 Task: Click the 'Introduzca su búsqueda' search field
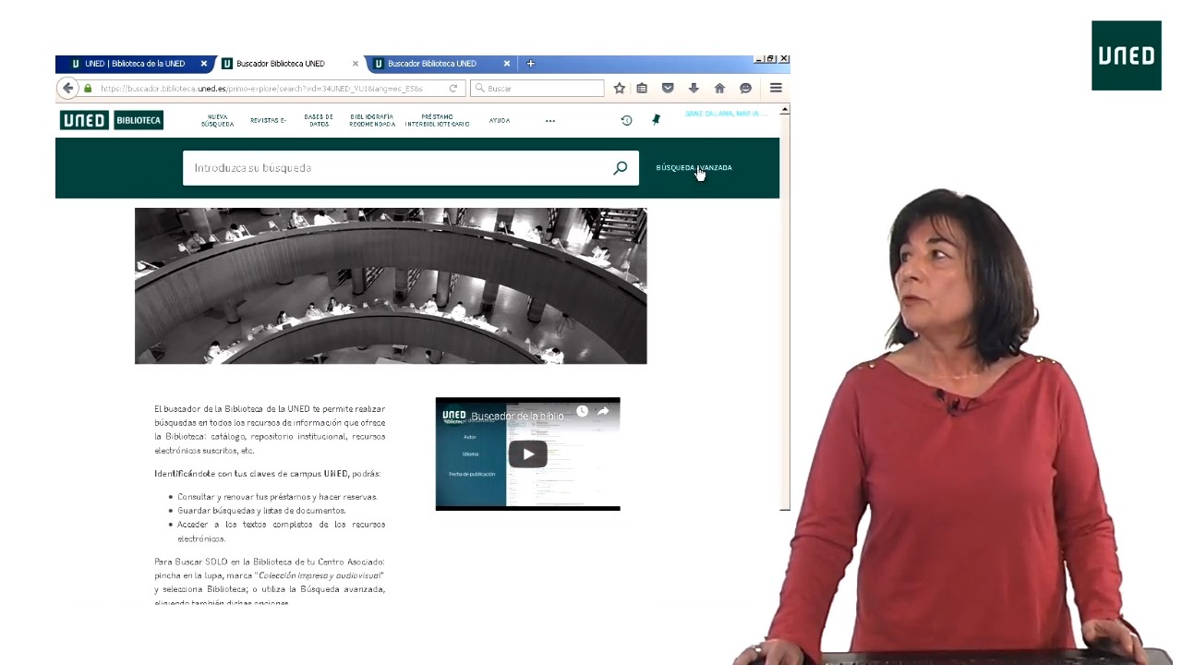coord(397,168)
